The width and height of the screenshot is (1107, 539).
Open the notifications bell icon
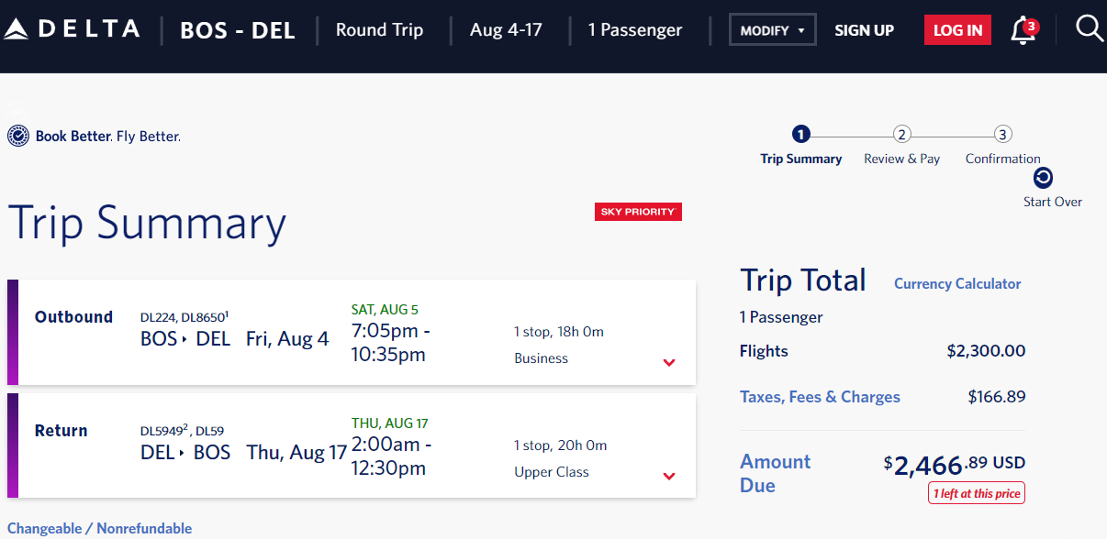[x=1023, y=31]
